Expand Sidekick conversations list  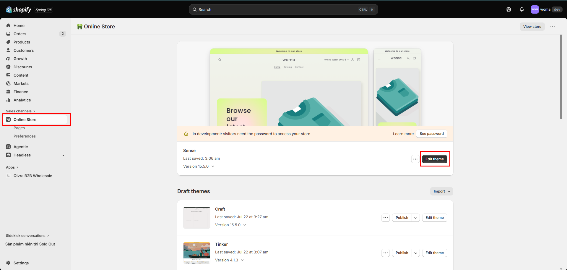pyautogui.click(x=27, y=236)
